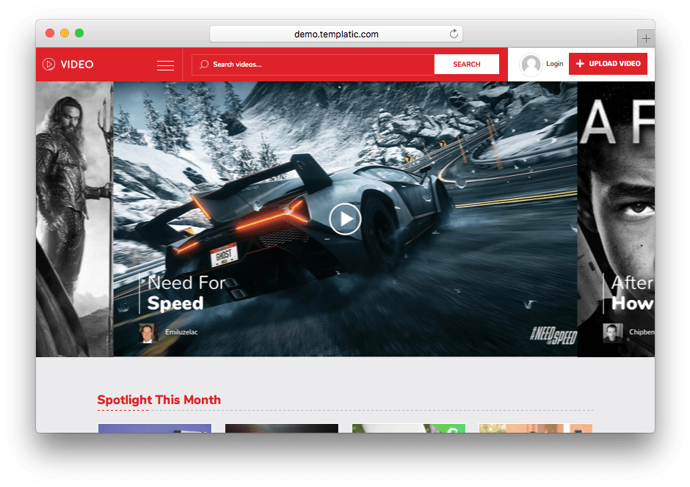The height and width of the screenshot is (487, 690).
Task: Open the hamburger menu
Action: pos(165,65)
